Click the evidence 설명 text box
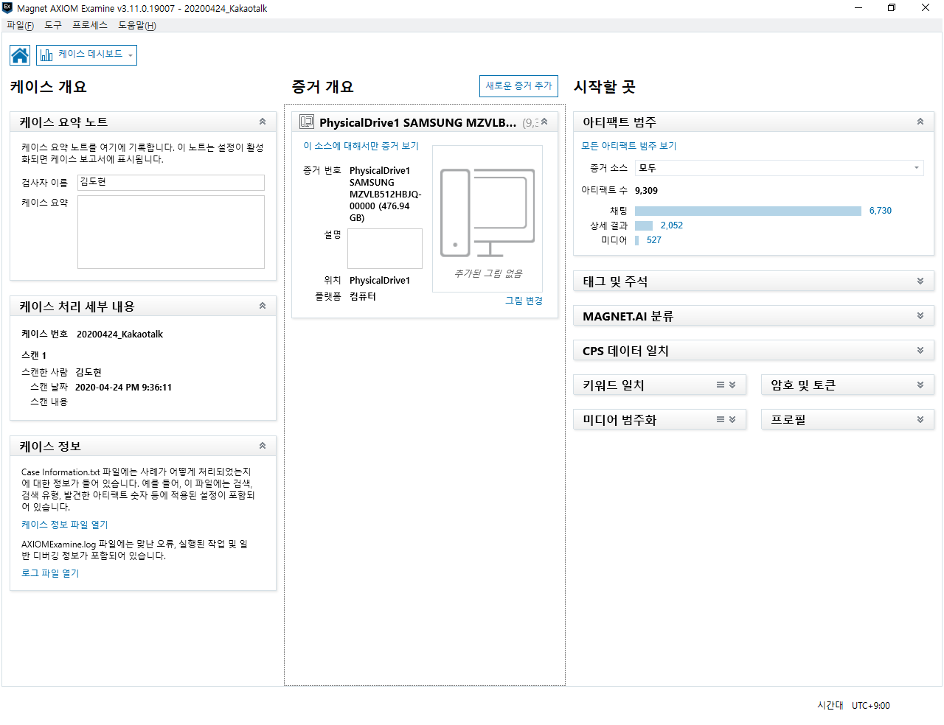Viewport: 944px width, 725px height. tap(385, 248)
